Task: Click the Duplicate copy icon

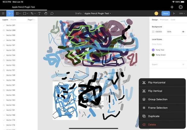Action: [x=144, y=116]
